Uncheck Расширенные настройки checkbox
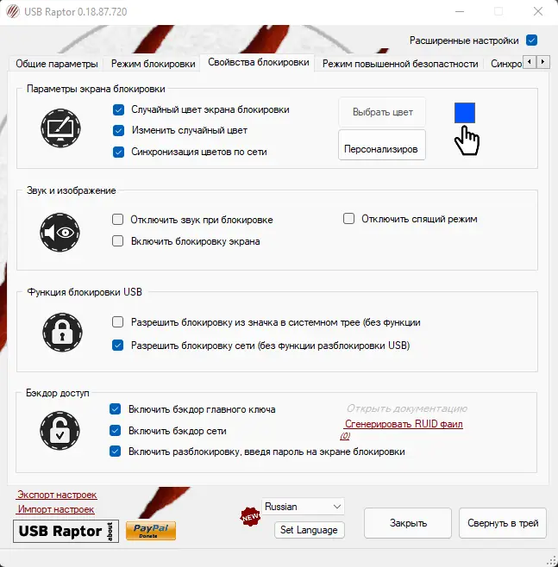The image size is (558, 567). click(x=531, y=40)
